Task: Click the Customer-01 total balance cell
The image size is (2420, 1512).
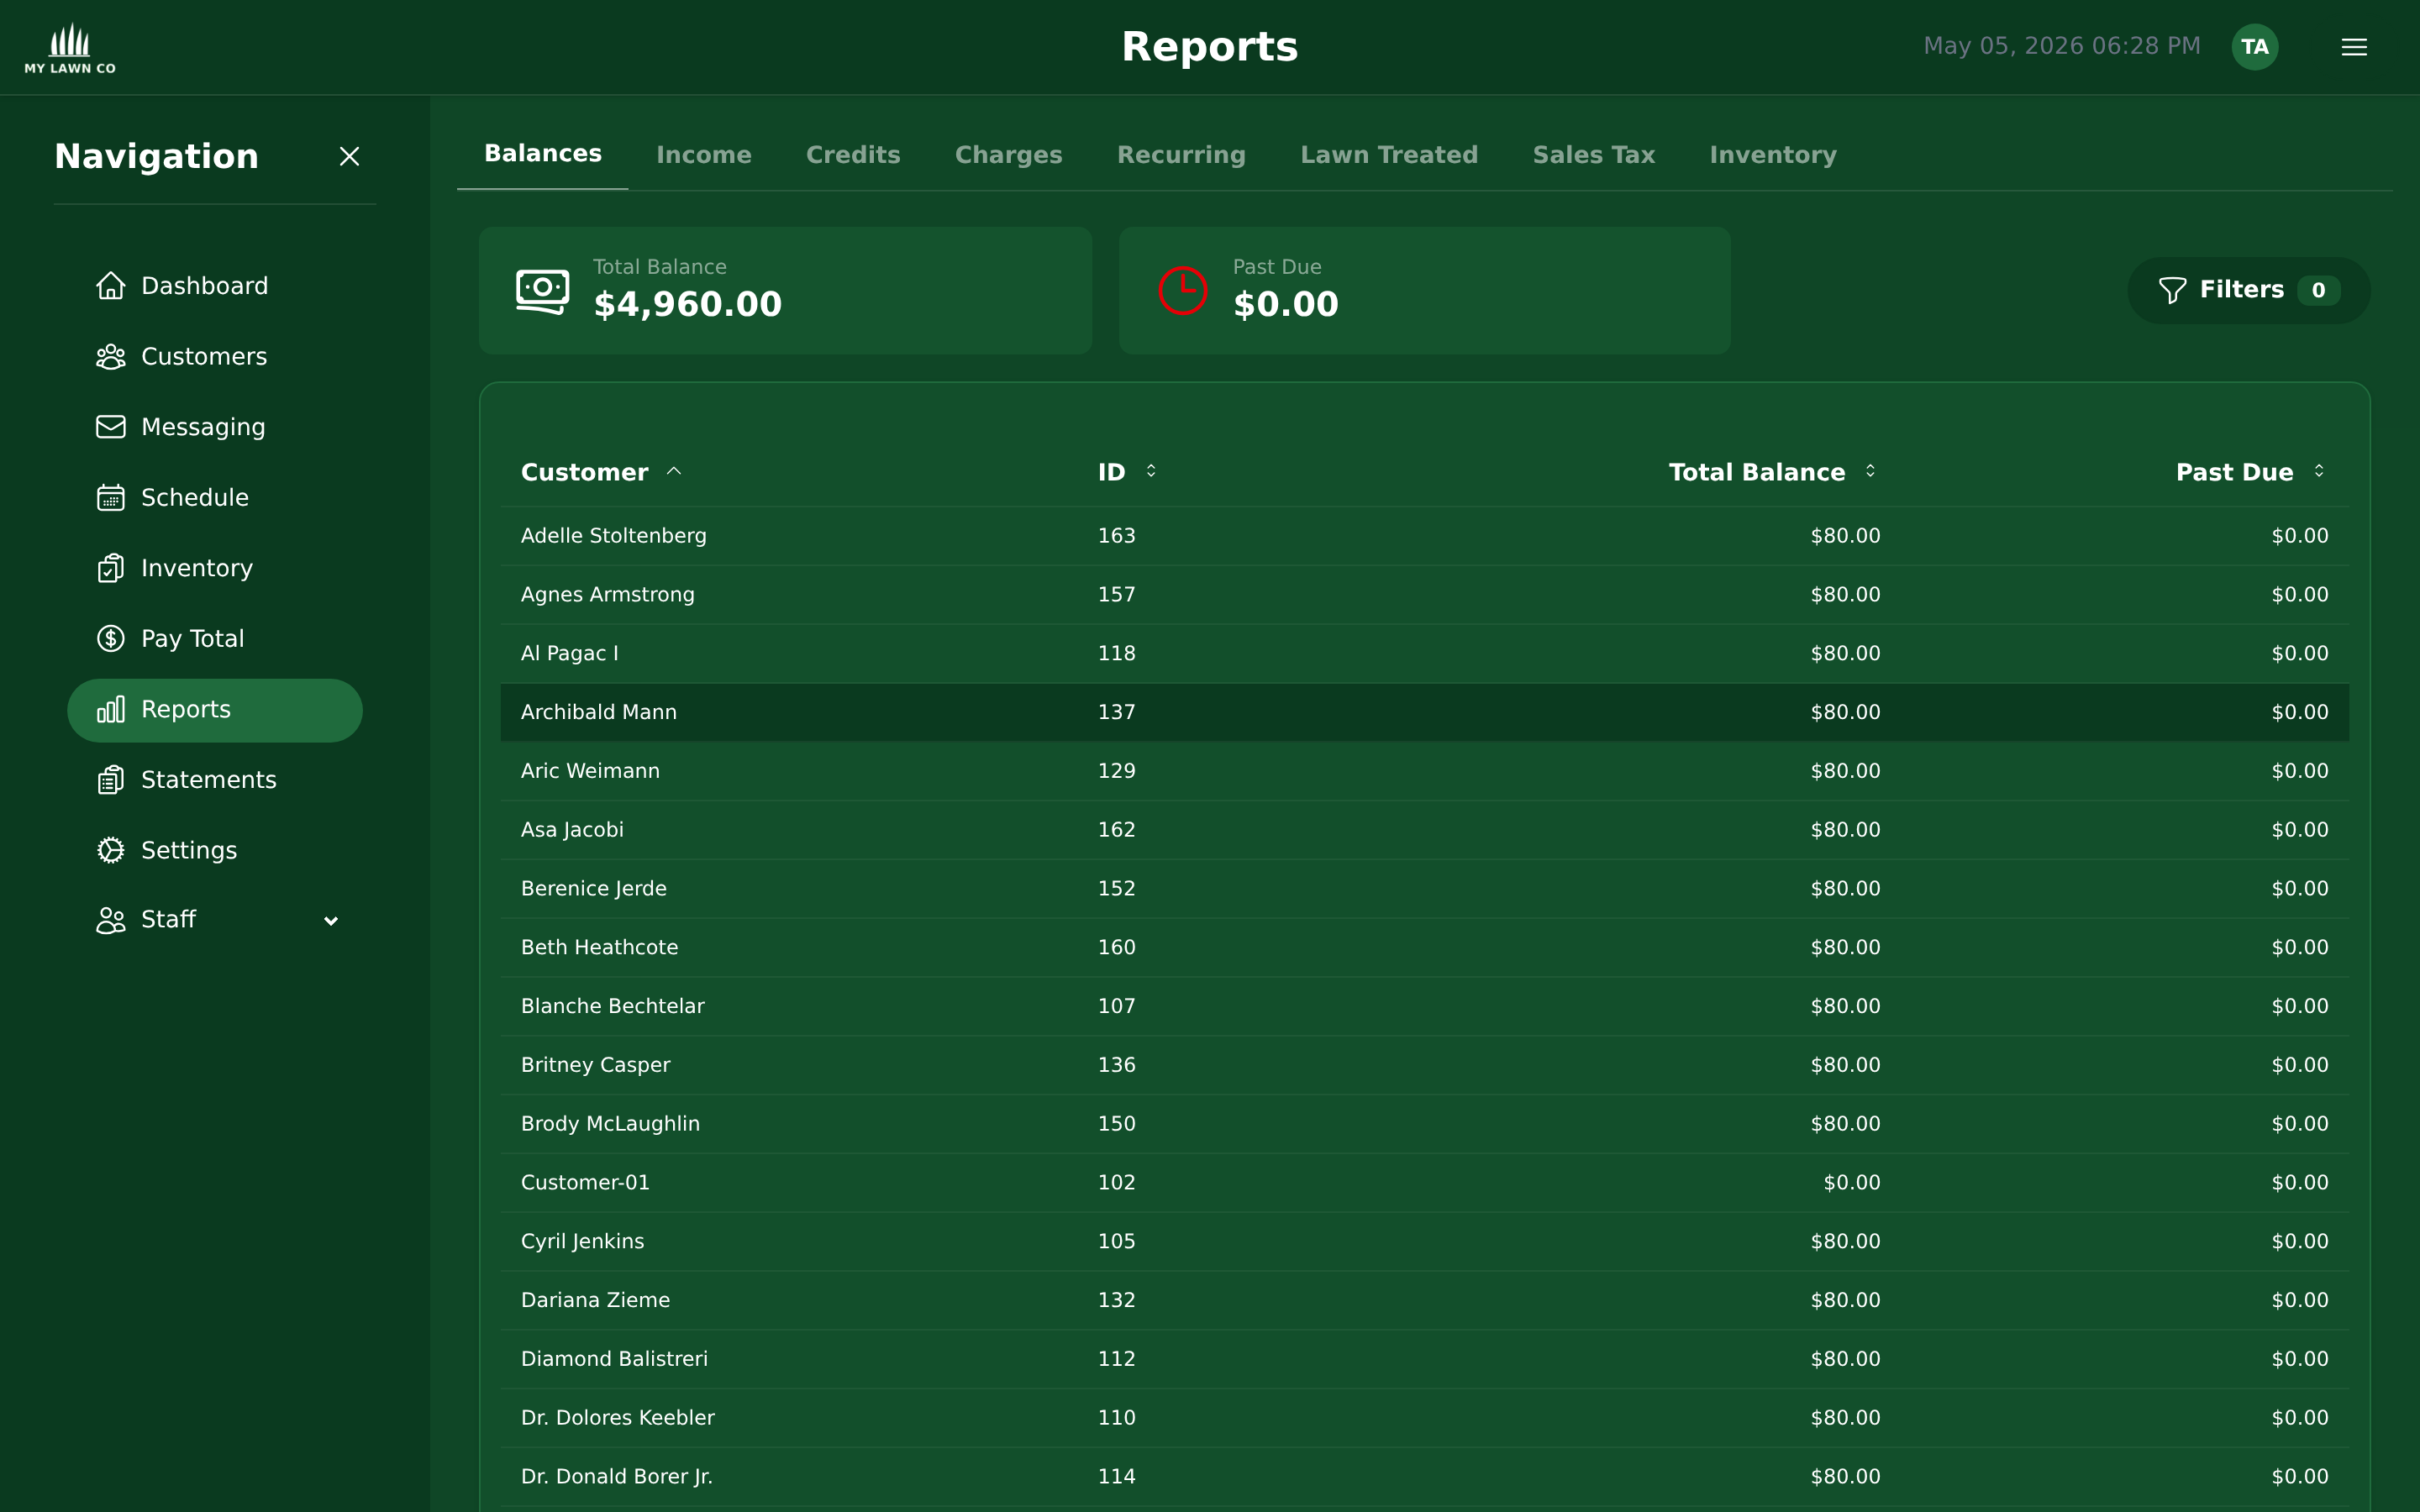Action: [x=1852, y=1183]
